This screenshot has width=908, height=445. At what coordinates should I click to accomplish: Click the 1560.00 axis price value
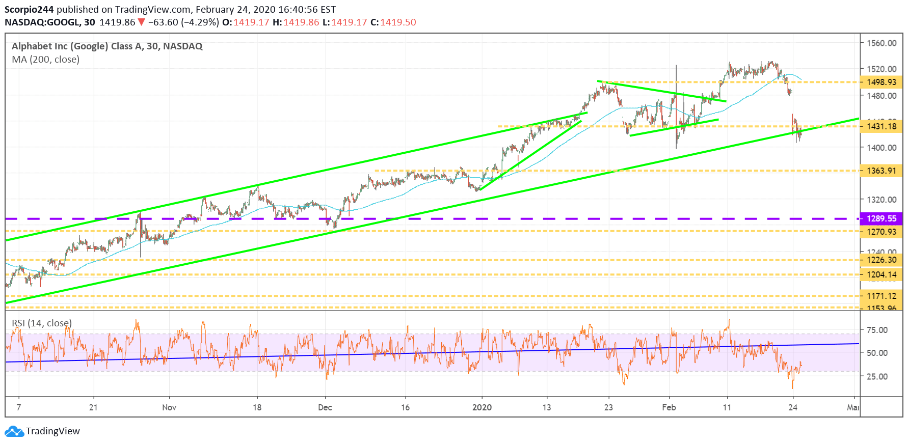pos(882,43)
